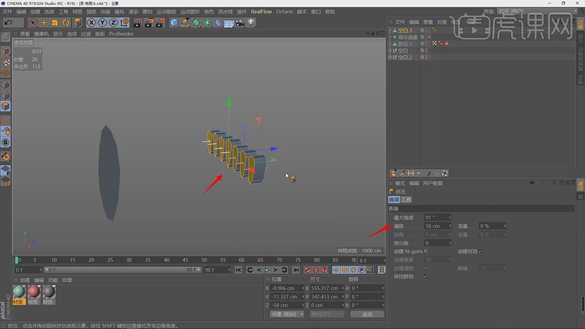585x329 pixels.
Task: Open the 对象 (相对) coordinate dropdown
Action: tap(287, 314)
